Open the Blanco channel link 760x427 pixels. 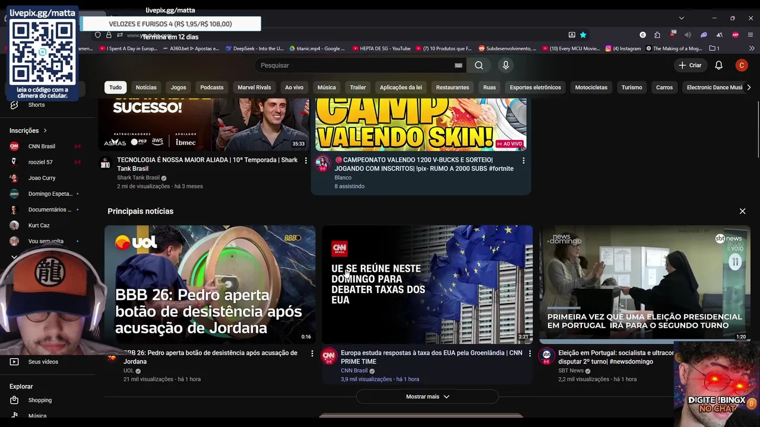coord(343,177)
